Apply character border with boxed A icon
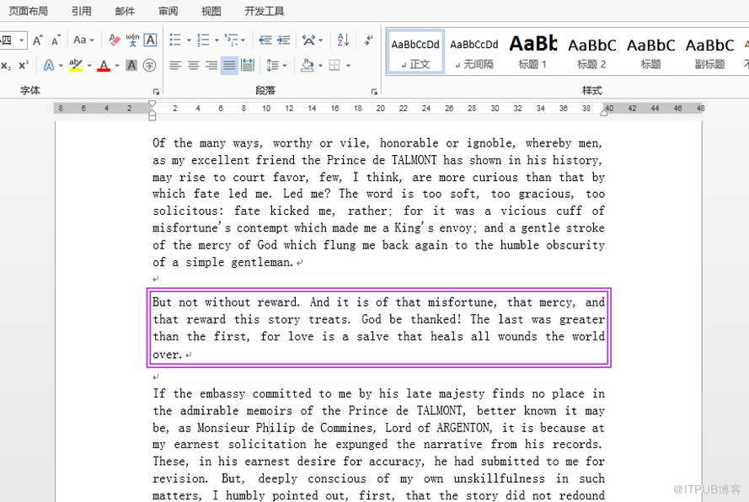The height and width of the screenshot is (502, 749). pyautogui.click(x=150, y=40)
